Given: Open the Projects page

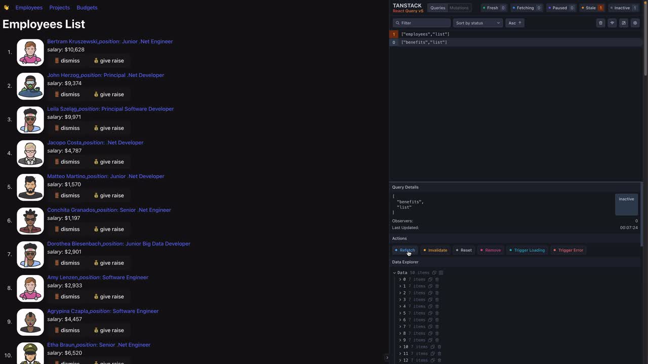Looking at the screenshot, I should pos(59,8).
